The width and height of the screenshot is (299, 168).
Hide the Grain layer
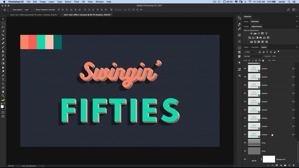pyautogui.click(x=245, y=151)
